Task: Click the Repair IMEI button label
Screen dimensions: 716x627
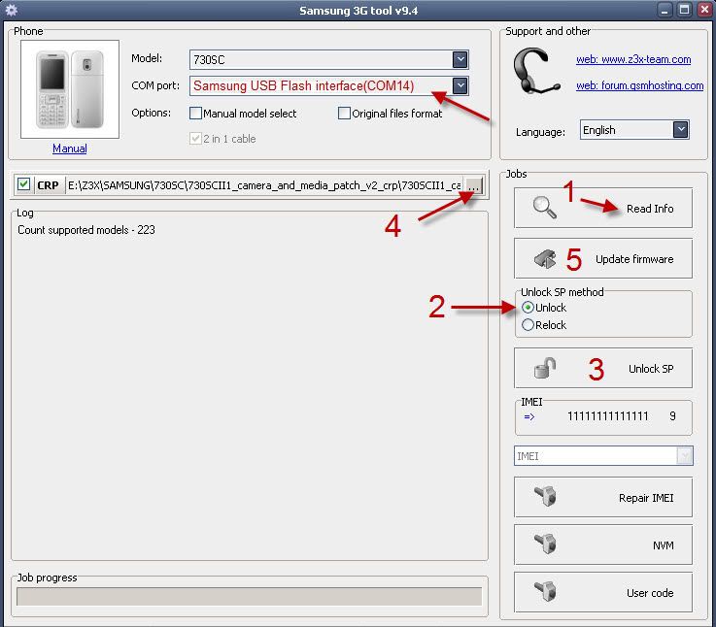Action: [646, 498]
